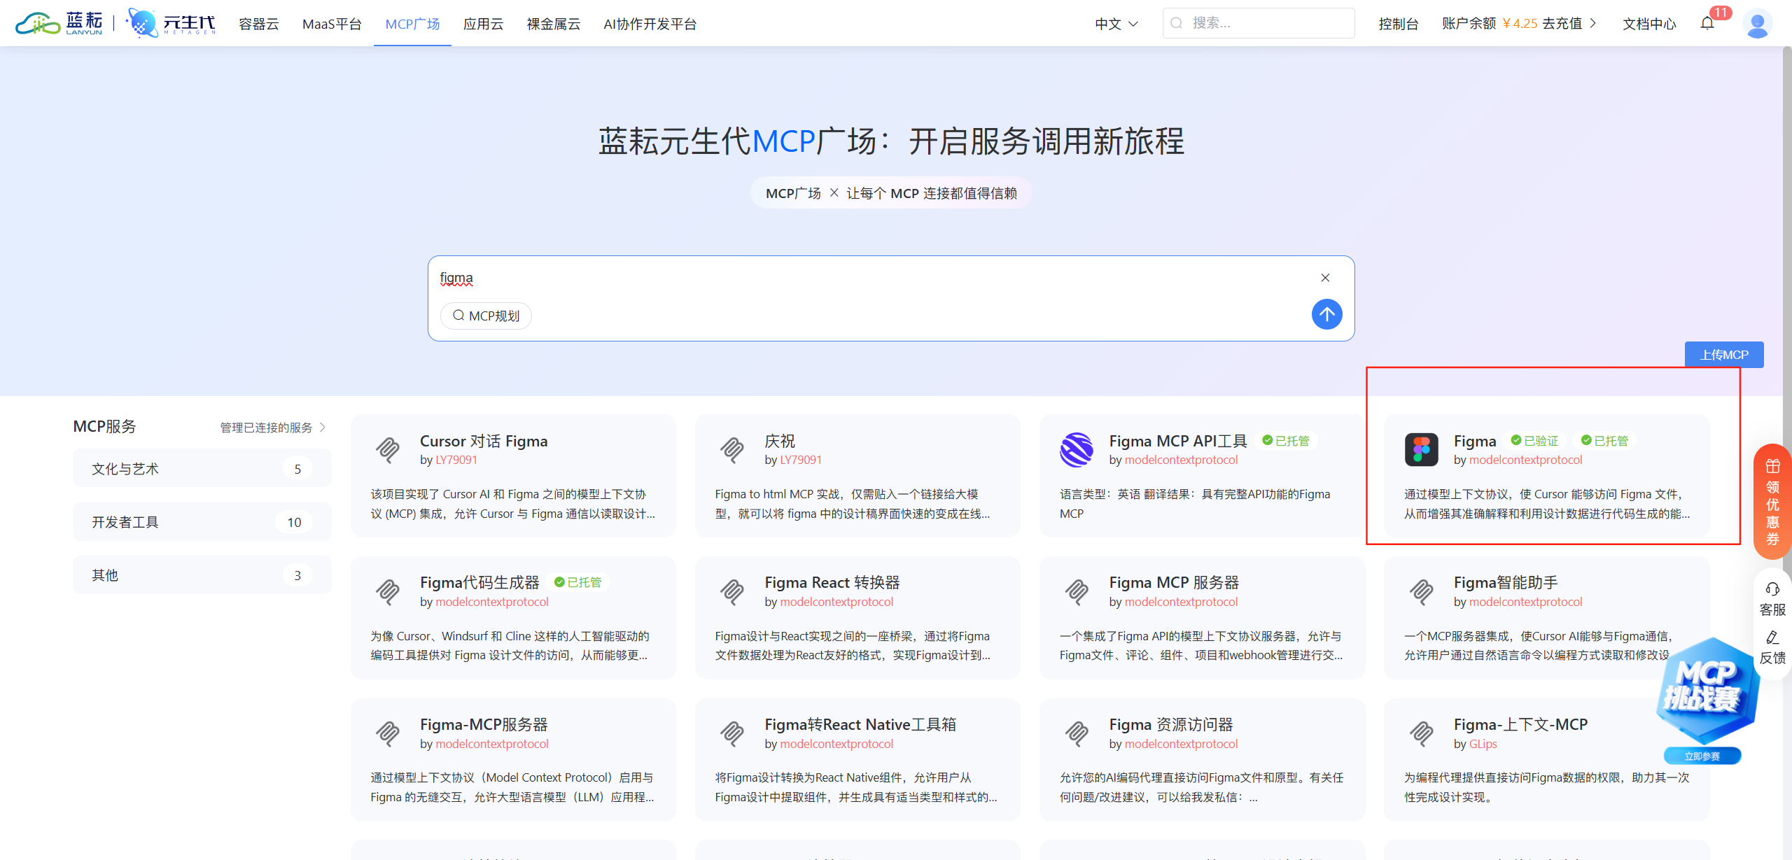This screenshot has height=860, width=1792.
Task: Click the search magnifier icon in the top bar
Action: (x=1177, y=23)
